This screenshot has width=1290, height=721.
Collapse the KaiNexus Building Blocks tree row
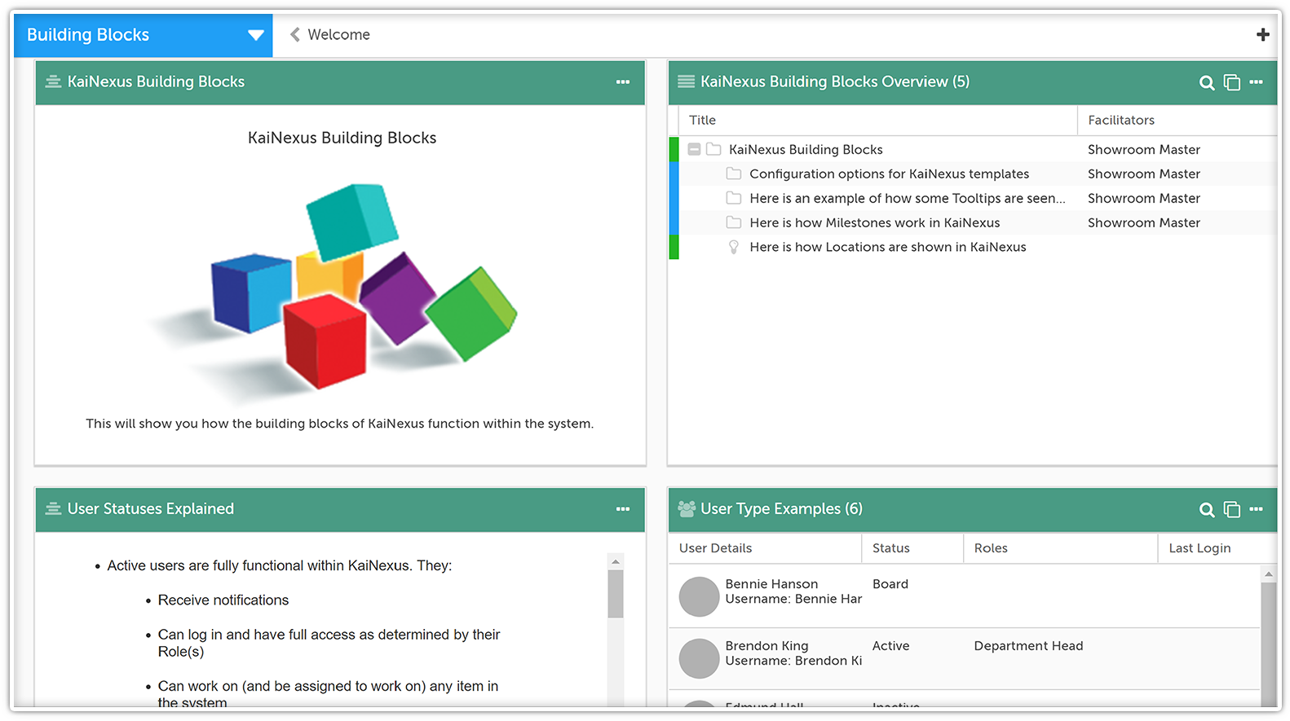(x=694, y=150)
